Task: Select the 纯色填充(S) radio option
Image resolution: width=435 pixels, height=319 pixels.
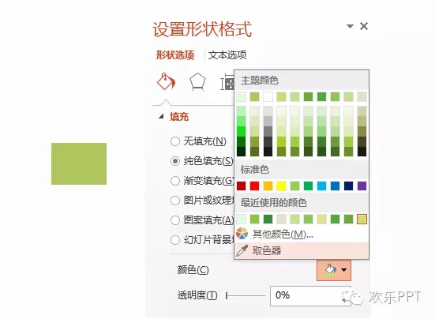Action: (175, 161)
